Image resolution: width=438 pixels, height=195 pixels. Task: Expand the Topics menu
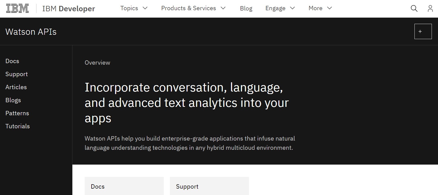coord(134,8)
